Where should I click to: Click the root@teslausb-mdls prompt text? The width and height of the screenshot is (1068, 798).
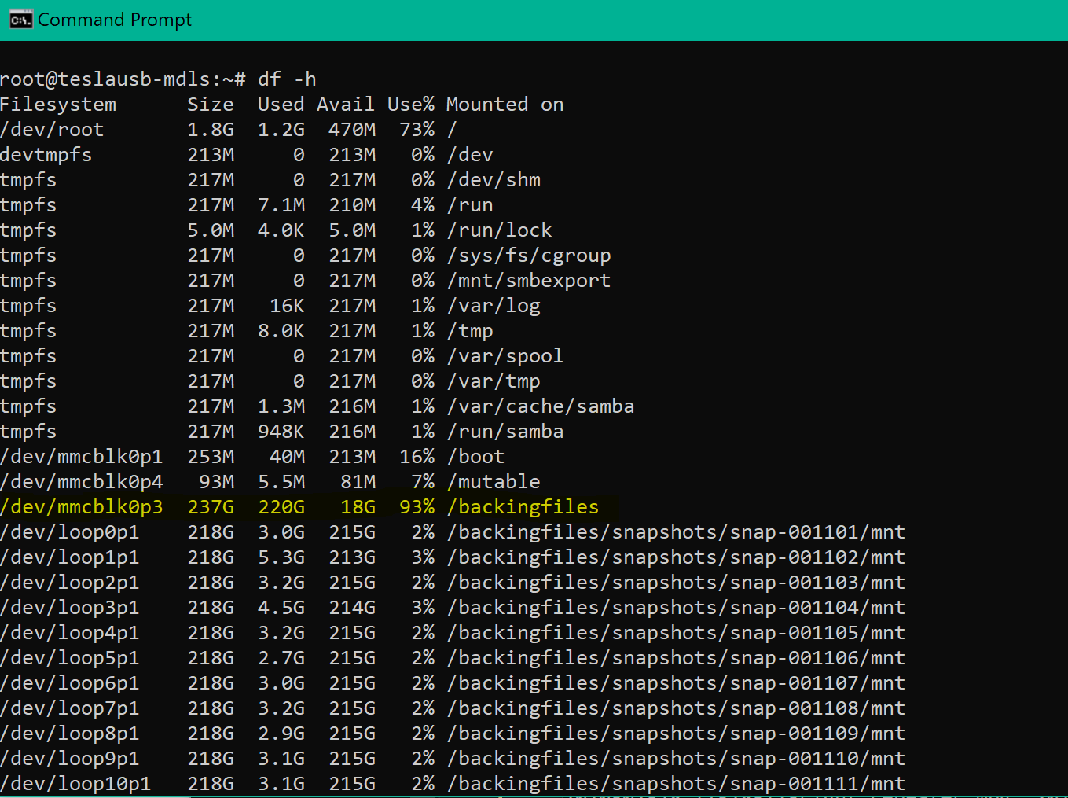tap(123, 79)
